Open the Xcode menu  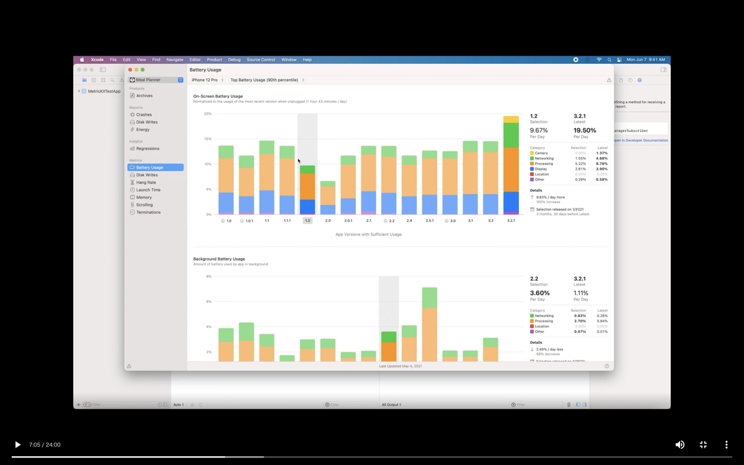(x=97, y=60)
